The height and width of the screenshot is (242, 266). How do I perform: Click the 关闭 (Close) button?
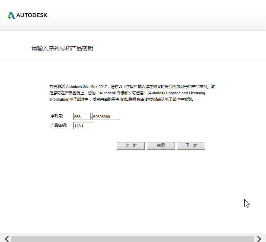tap(161, 146)
